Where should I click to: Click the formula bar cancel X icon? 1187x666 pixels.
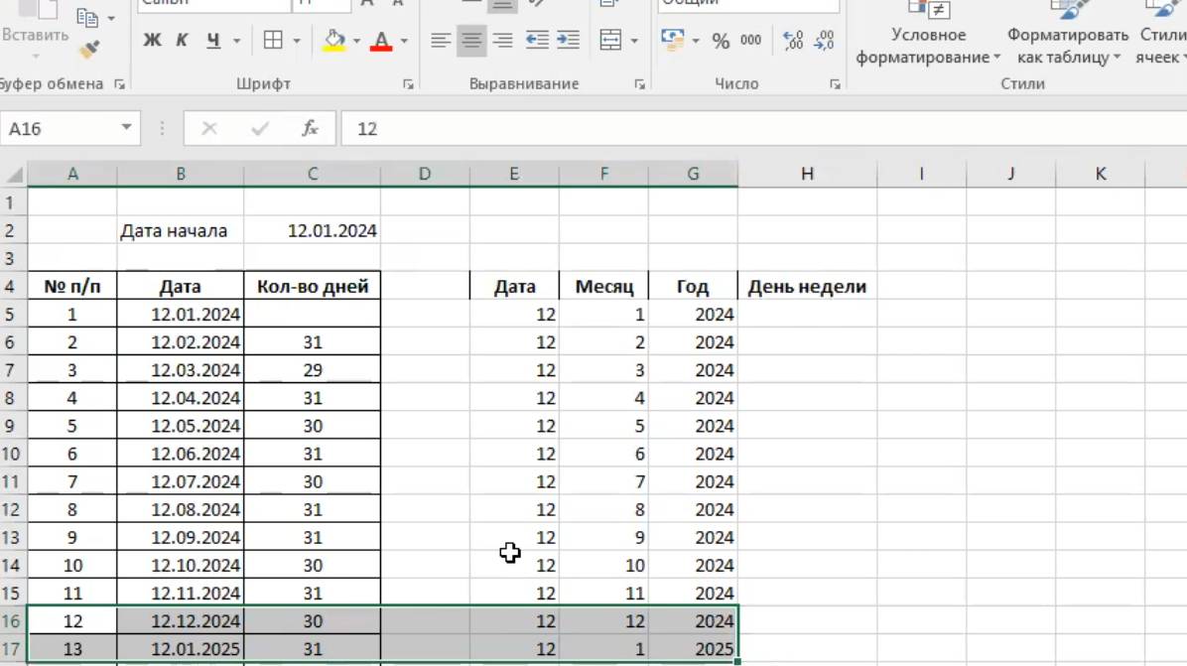(x=209, y=129)
